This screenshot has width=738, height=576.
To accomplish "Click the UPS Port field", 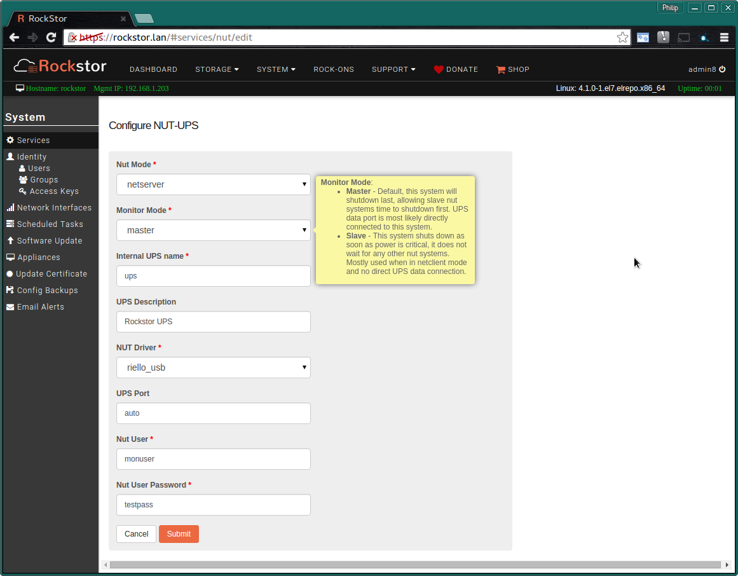I will coord(213,413).
